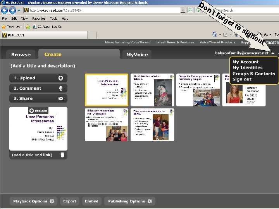Switch to the MyVoice tab

pos(137,55)
